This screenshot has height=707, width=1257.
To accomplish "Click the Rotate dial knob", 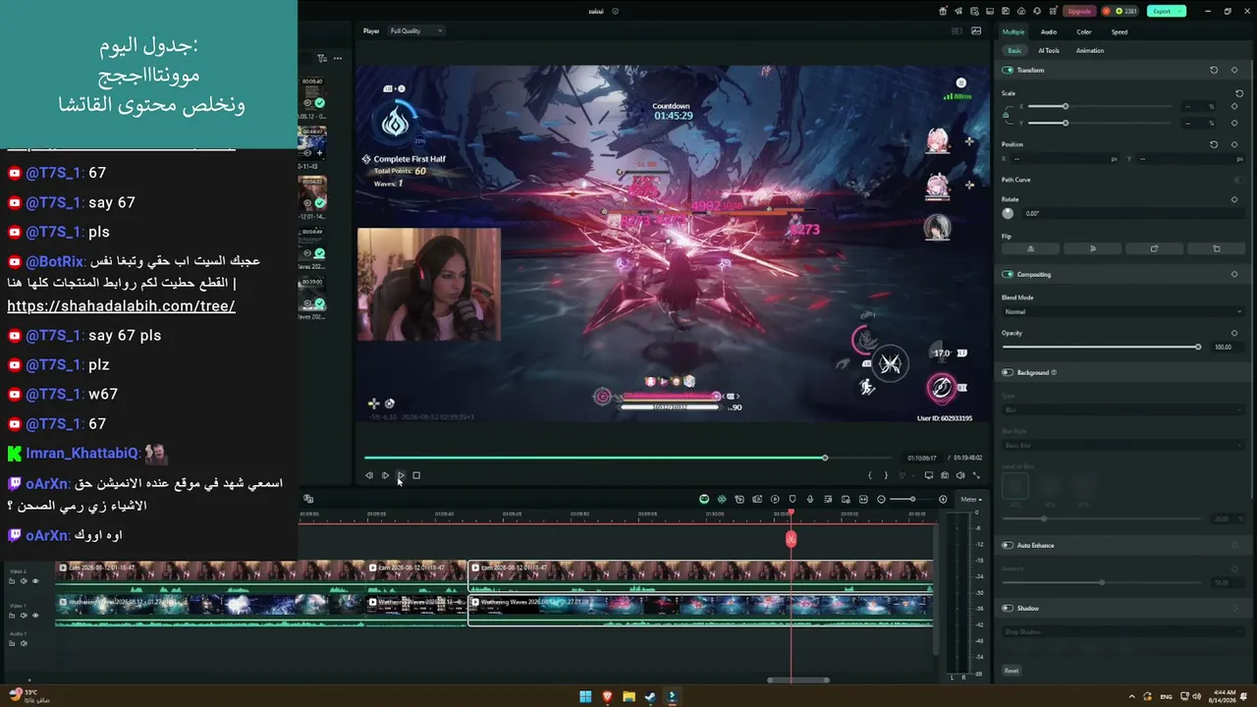I will click(1008, 213).
